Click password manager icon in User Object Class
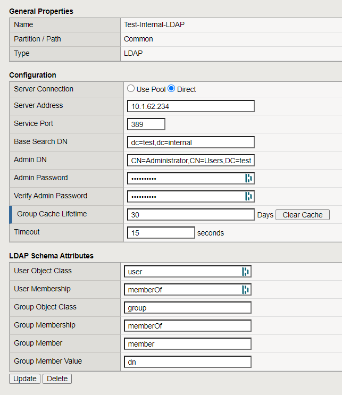The width and height of the screenshot is (342, 395). coord(245,272)
